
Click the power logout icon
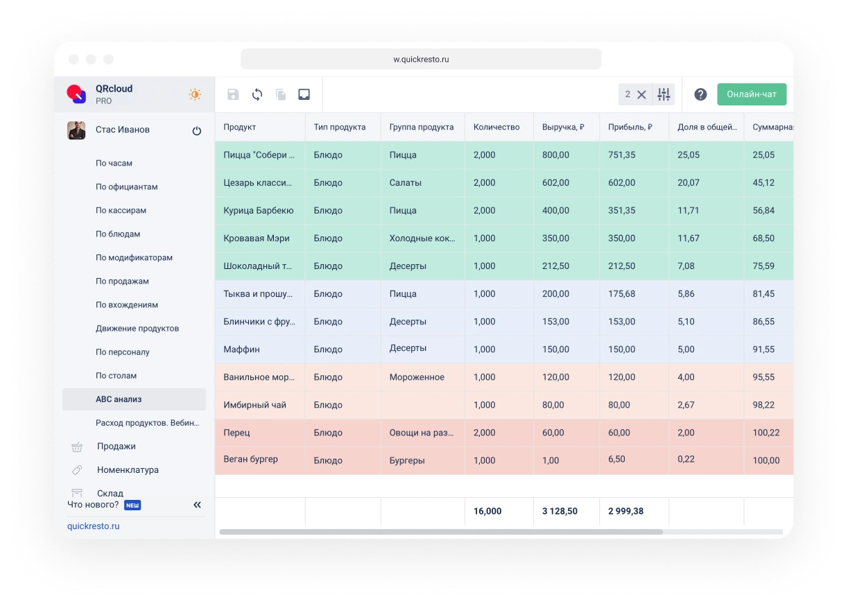tap(197, 130)
